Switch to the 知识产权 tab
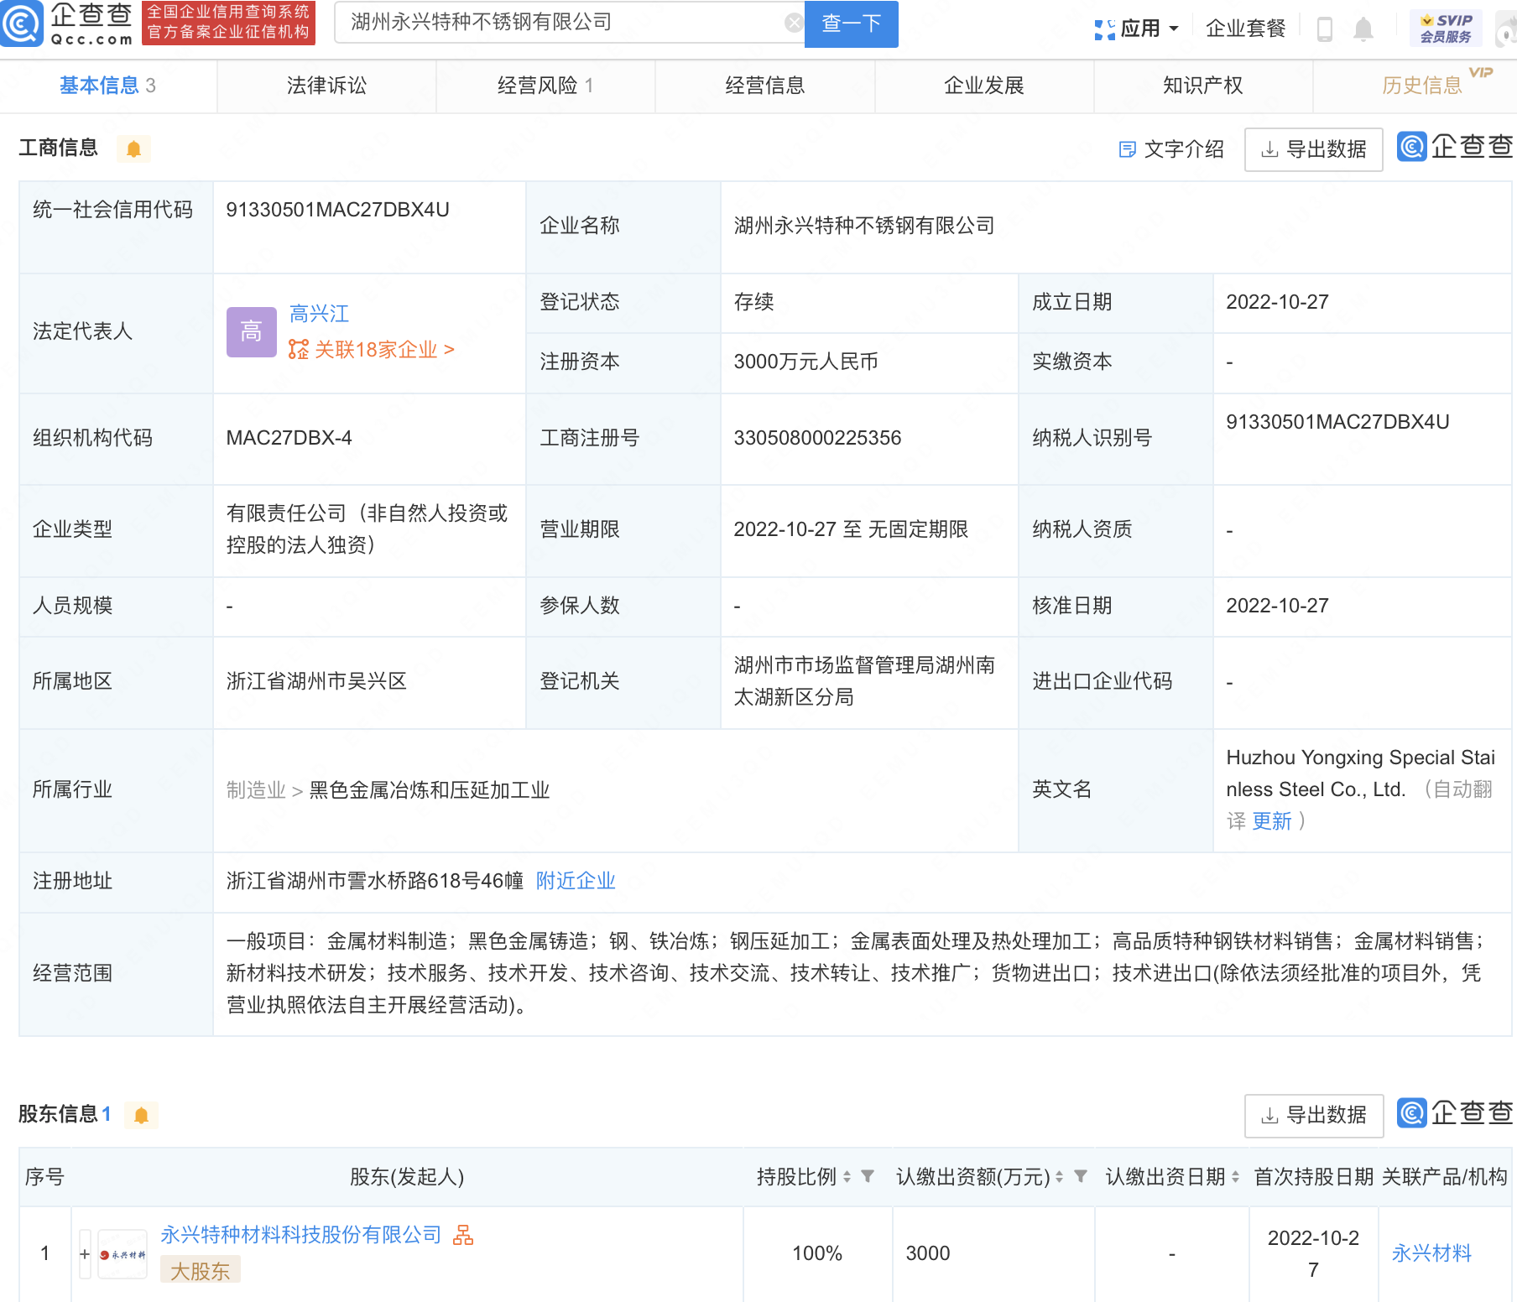This screenshot has height=1302, width=1517. (x=1202, y=86)
